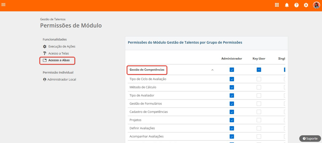Open the hamburger menu icon
The image size is (322, 143).
click(x=3, y=4)
